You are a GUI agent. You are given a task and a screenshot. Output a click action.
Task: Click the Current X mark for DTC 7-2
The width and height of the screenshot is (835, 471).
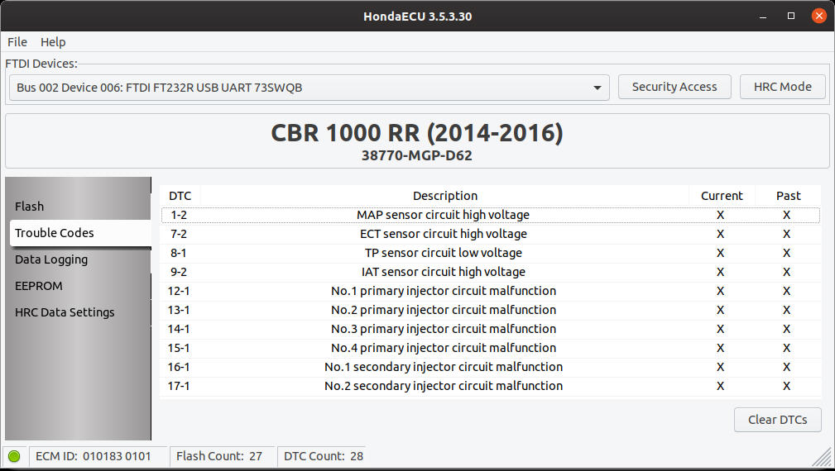(x=721, y=234)
